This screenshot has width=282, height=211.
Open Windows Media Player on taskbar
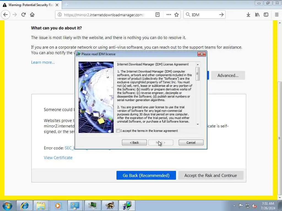click(x=58, y=206)
